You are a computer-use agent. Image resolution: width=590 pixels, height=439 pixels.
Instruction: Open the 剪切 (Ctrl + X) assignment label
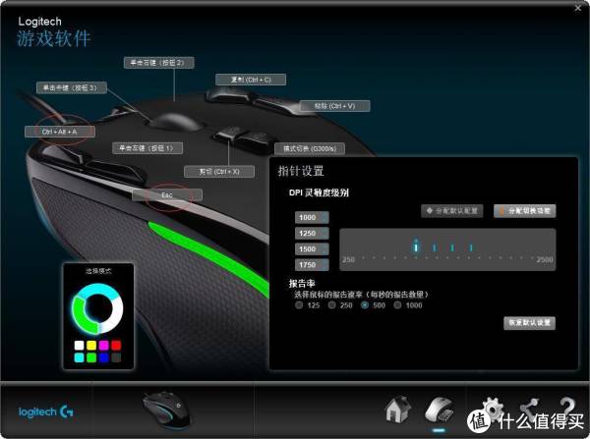coord(219,172)
